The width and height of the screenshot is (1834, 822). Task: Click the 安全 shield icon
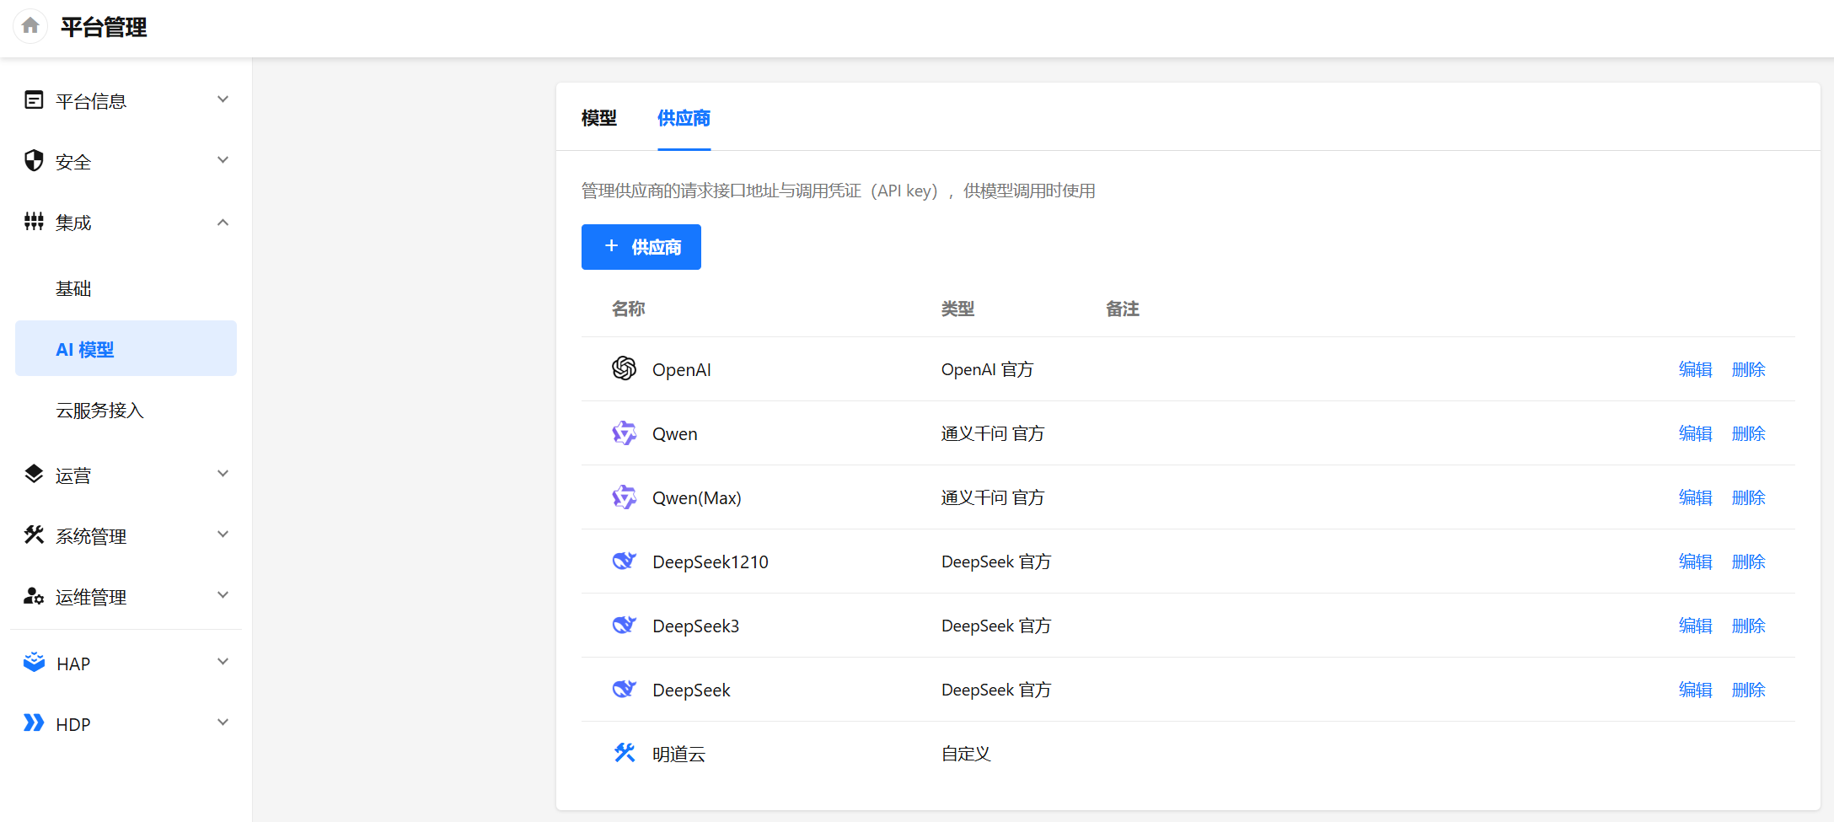34,160
